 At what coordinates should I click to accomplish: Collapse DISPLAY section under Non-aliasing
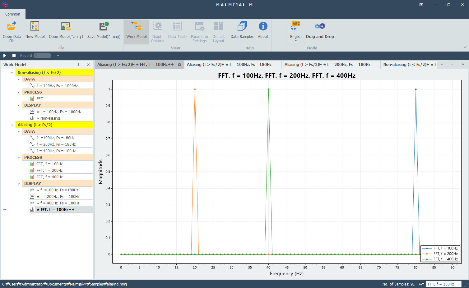(x=19, y=105)
